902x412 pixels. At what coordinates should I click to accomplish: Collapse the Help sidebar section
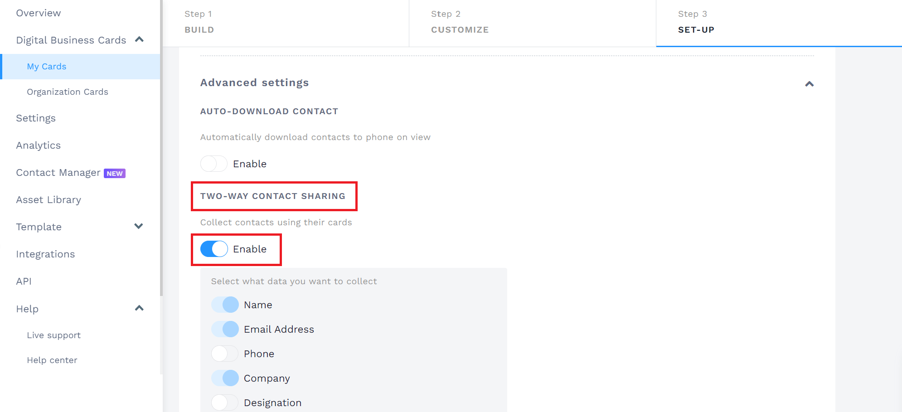(x=139, y=309)
